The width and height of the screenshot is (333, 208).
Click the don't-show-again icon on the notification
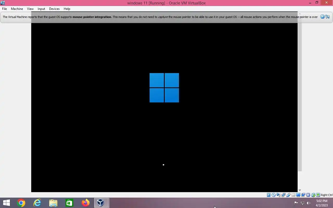pos(328,17)
